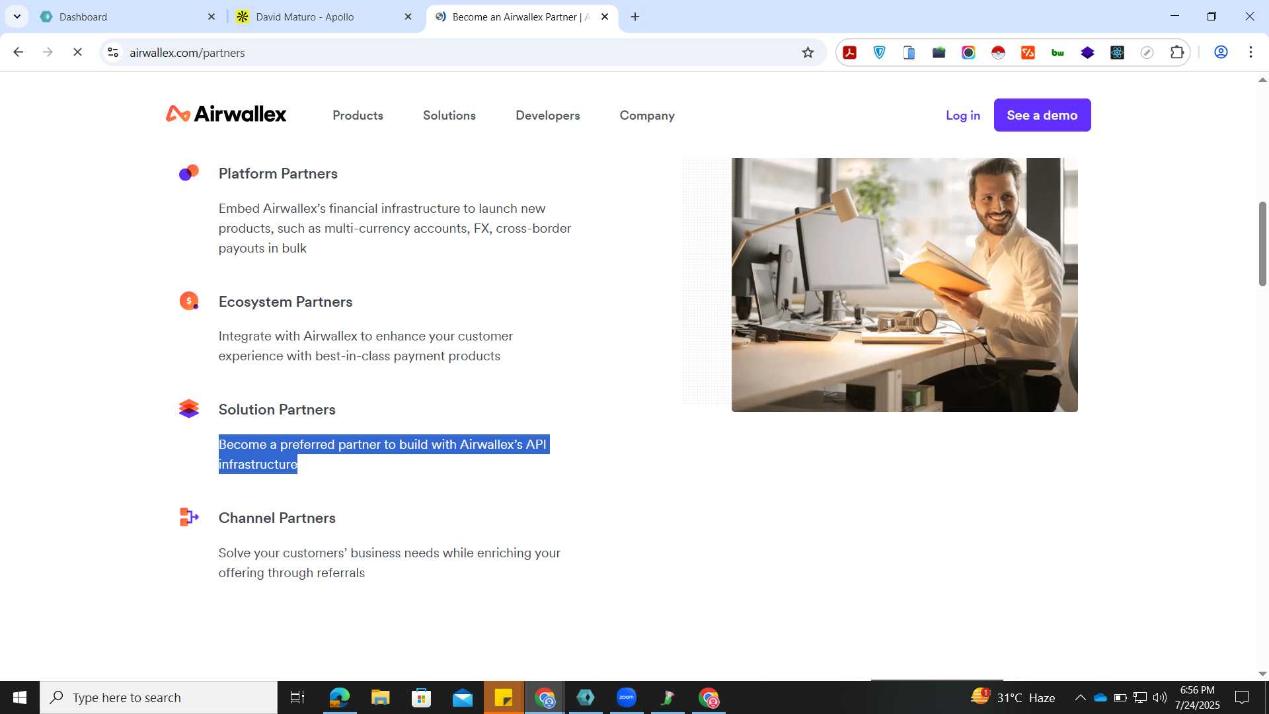Open Chrome's three-dot menu
The width and height of the screenshot is (1269, 714).
coord(1250,52)
